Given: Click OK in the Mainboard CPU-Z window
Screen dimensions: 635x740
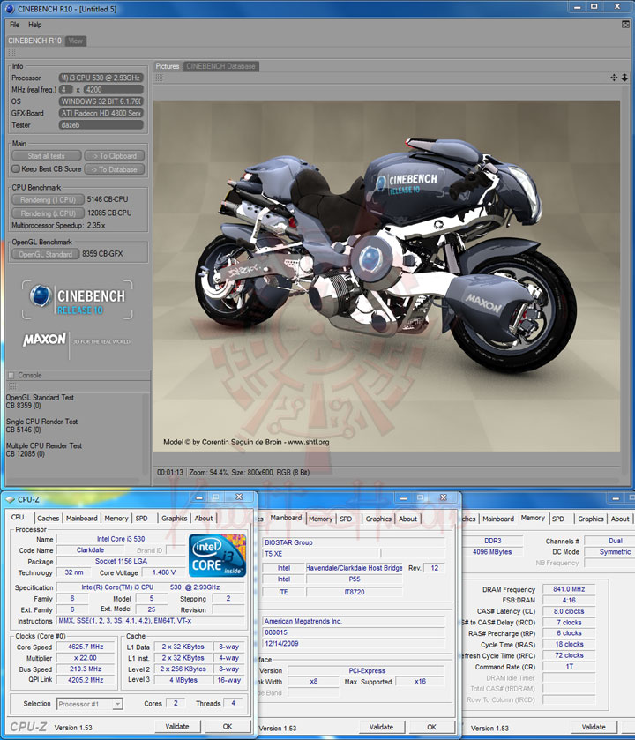Looking at the screenshot, I should pos(431,727).
